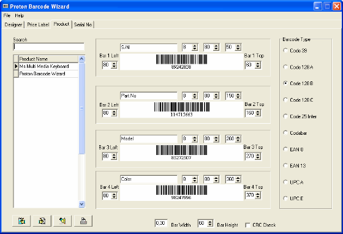Screen dimensions: 343x234
Task: Adjust the Color row stepper showing 360
Action: click(x=238, y=179)
